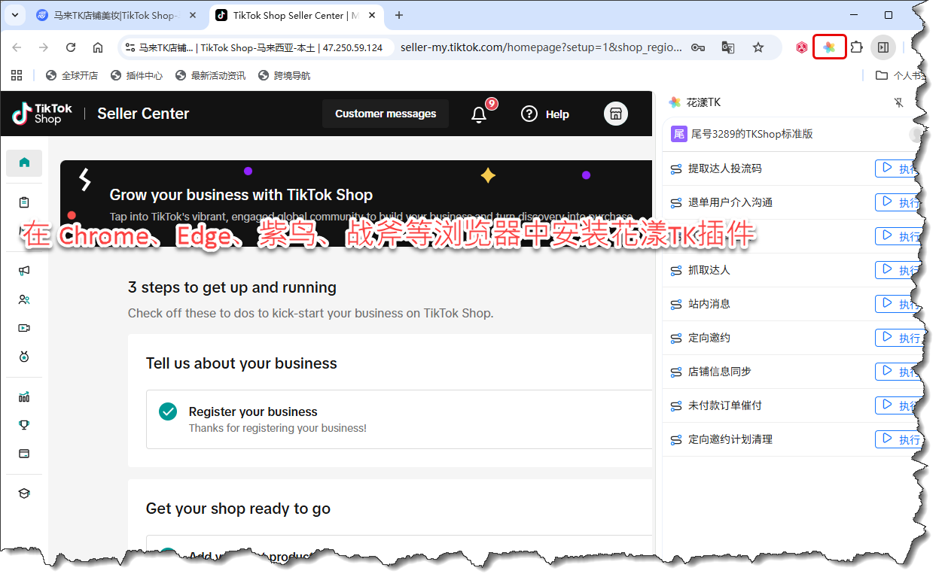Run 执行 for 定向邀约计划清理

pyautogui.click(x=898, y=439)
